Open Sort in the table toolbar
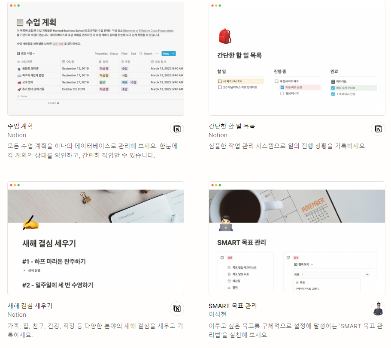391x348 pixels. point(133,54)
